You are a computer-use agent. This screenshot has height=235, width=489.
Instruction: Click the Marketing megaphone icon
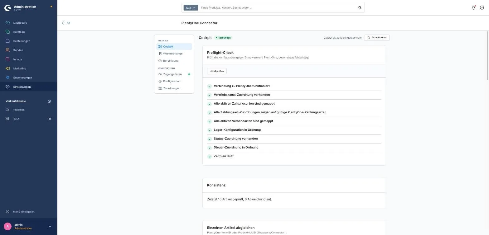tap(8, 68)
